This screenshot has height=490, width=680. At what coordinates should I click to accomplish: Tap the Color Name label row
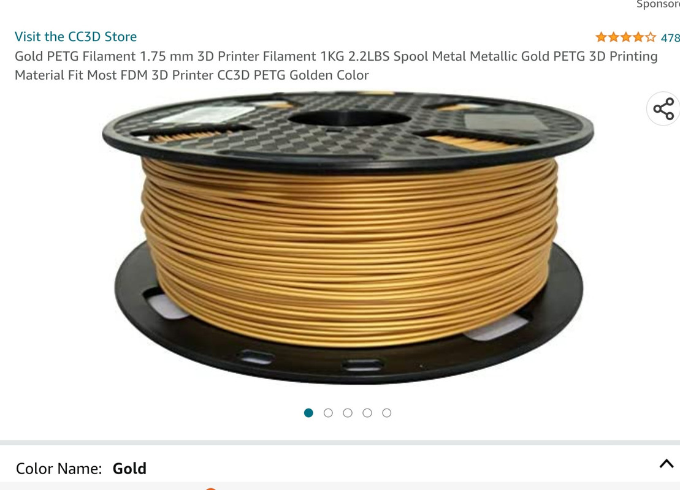coord(340,468)
